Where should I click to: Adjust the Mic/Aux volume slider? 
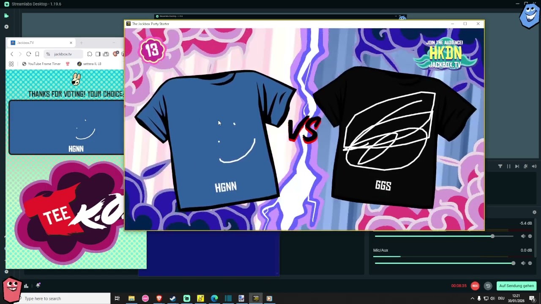pyautogui.click(x=444, y=263)
